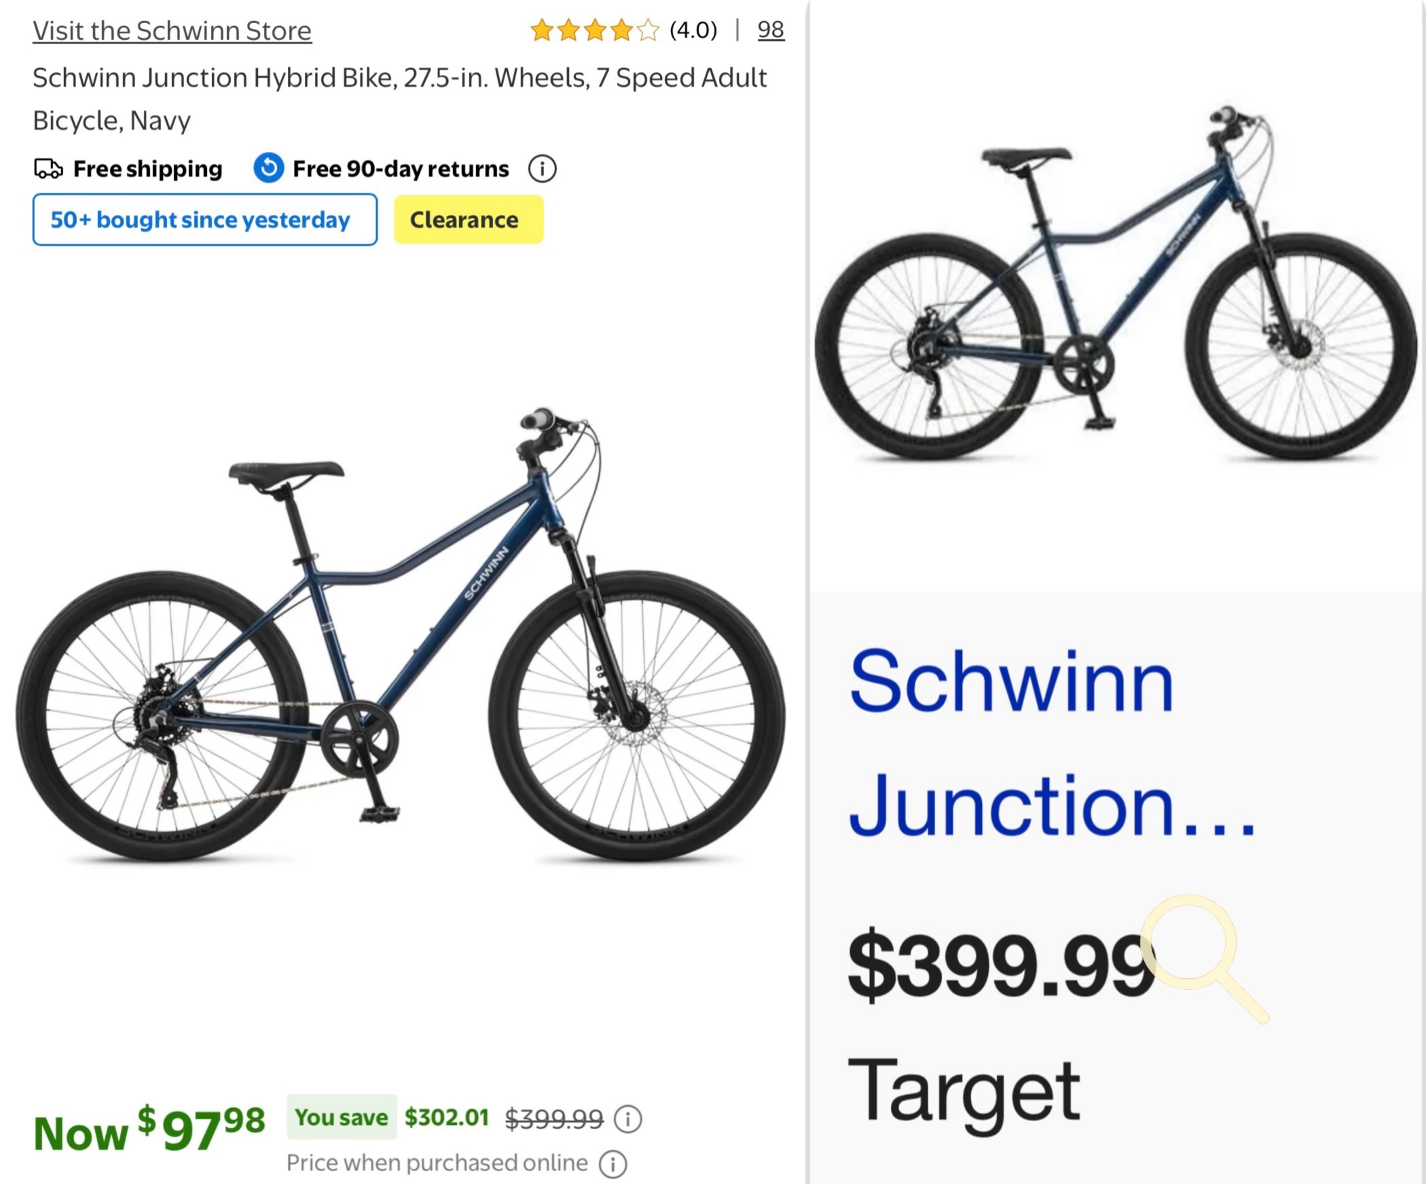The image size is (1426, 1184).
Task: Open the Schwinn Junction... blue title link
Action: coord(1052,743)
